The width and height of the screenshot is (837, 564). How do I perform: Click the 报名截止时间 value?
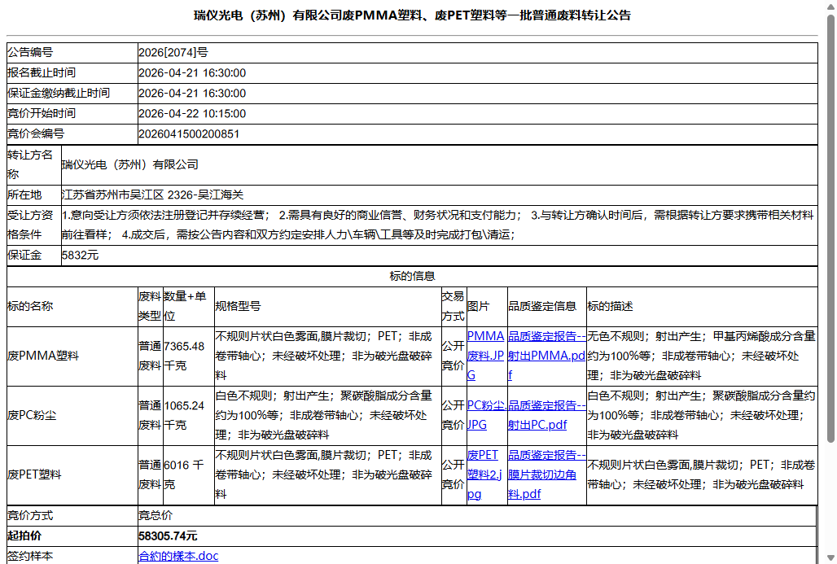192,73
